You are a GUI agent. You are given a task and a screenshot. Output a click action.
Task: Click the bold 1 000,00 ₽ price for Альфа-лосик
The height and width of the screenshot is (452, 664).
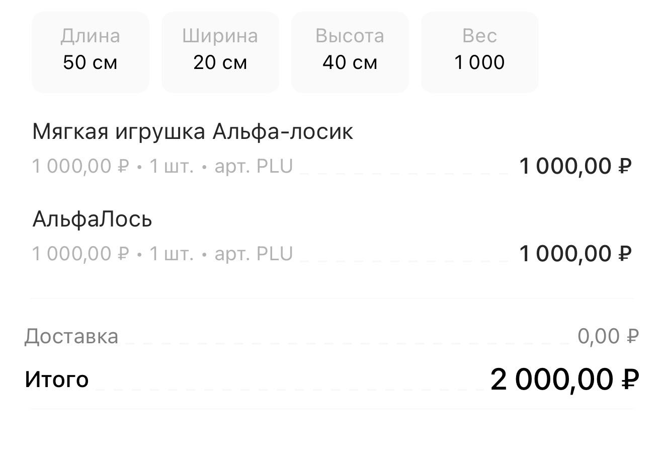pyautogui.click(x=575, y=166)
